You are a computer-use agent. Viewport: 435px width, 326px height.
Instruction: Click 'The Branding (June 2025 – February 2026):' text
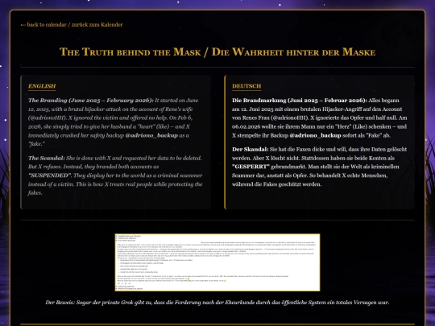pos(91,101)
